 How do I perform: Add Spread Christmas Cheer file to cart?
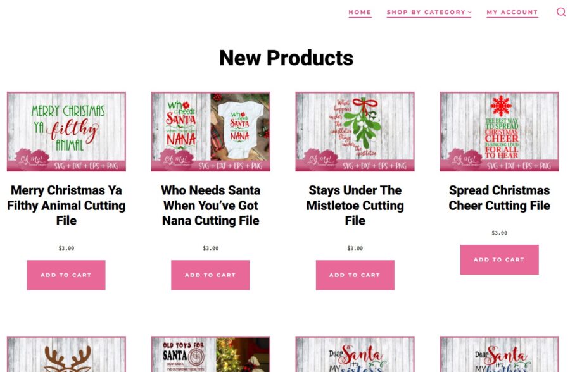(x=499, y=260)
